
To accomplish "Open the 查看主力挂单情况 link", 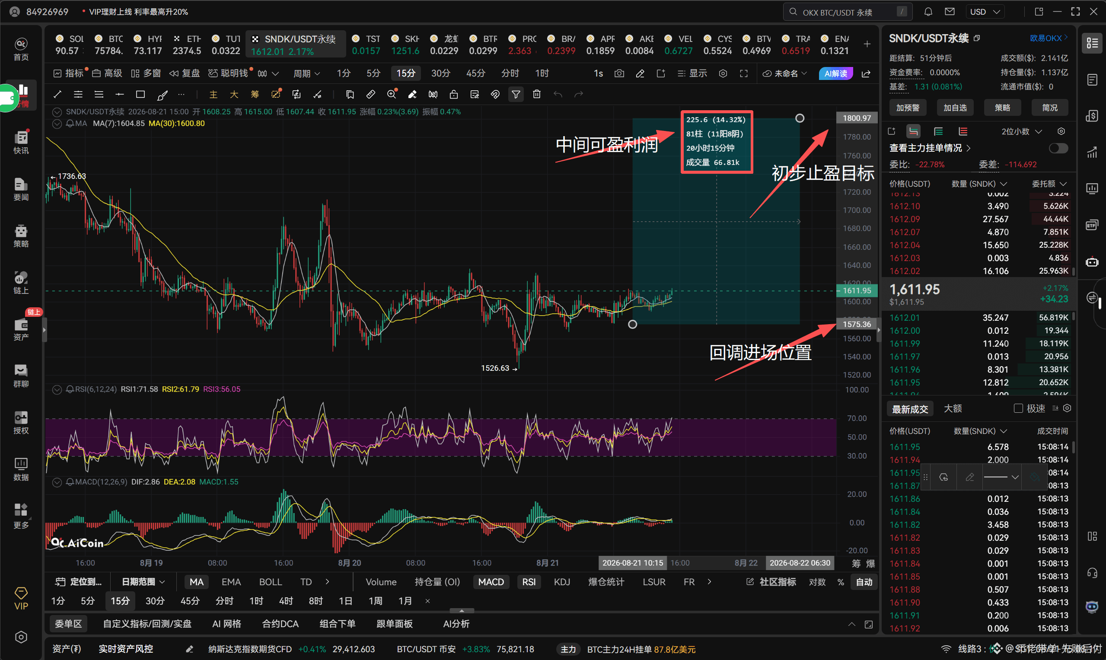I will coord(930,148).
